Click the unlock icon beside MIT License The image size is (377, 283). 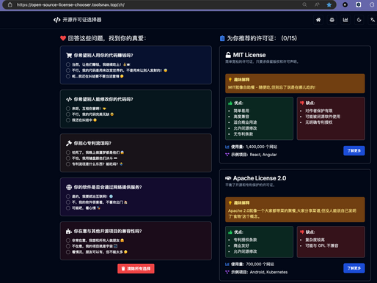coord(228,55)
